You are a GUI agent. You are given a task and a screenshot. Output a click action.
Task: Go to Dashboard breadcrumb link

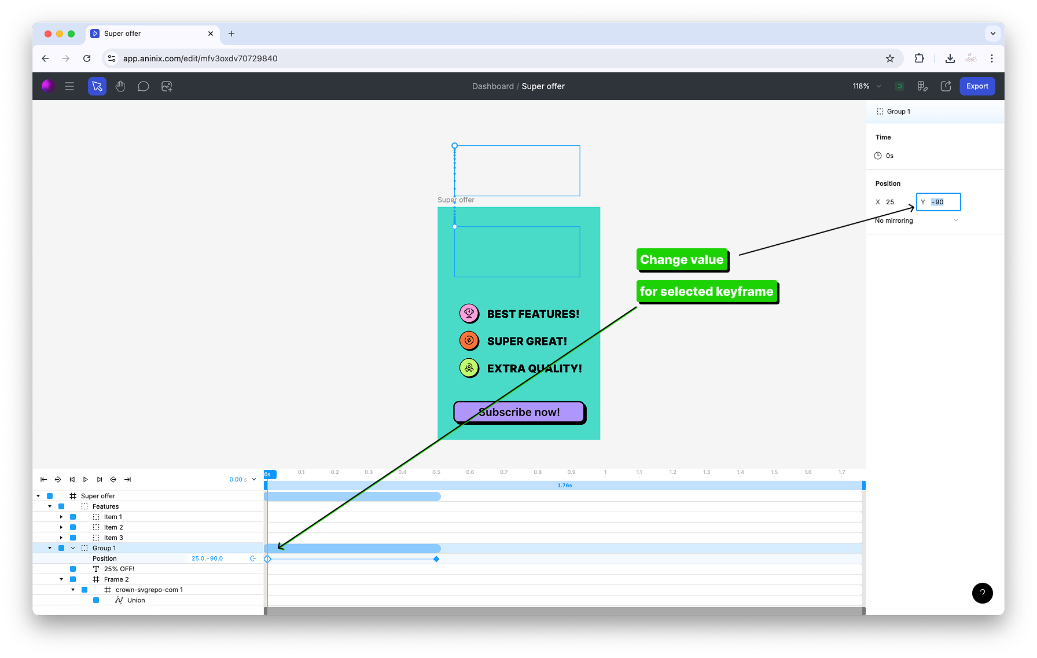[x=493, y=86]
